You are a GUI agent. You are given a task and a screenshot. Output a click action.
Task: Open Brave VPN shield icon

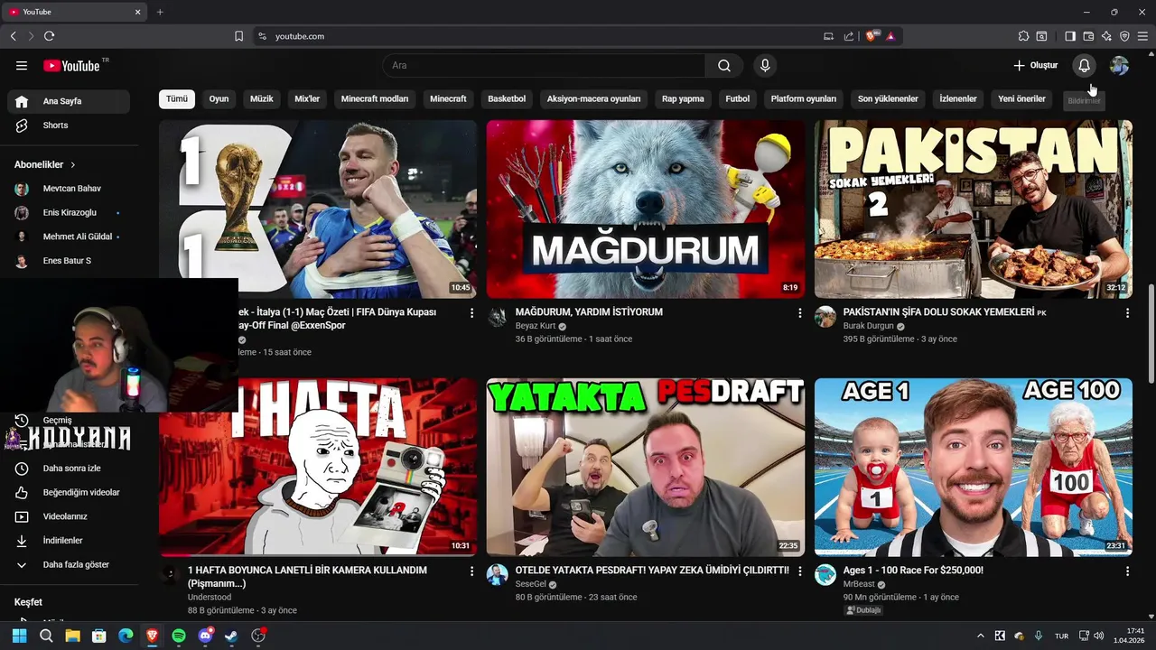pyautogui.click(x=1124, y=36)
